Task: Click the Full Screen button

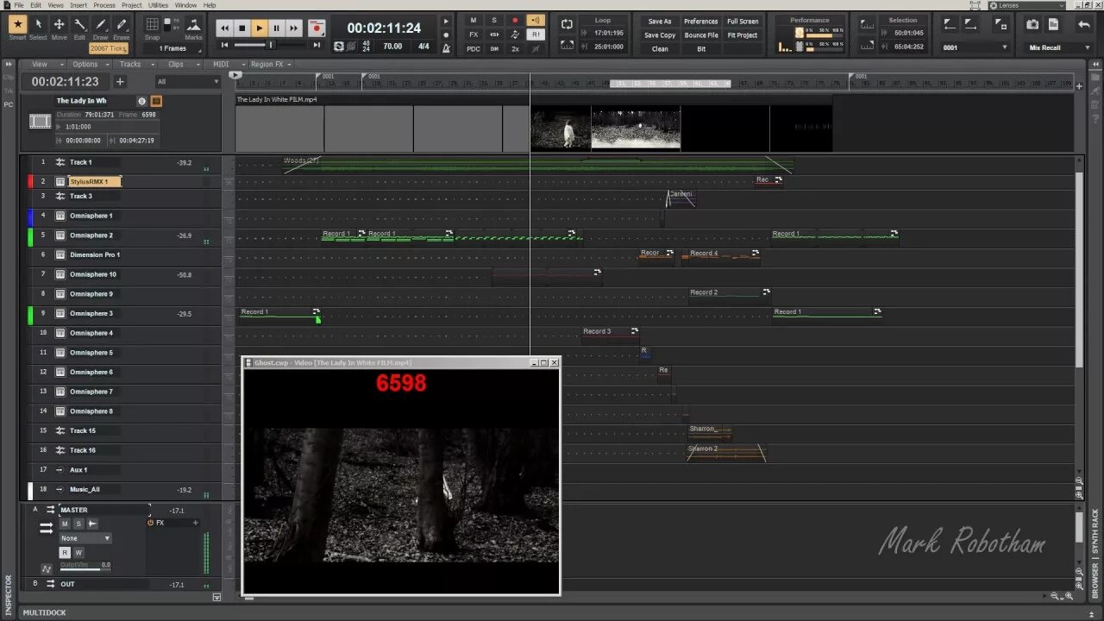Action: [x=743, y=22]
